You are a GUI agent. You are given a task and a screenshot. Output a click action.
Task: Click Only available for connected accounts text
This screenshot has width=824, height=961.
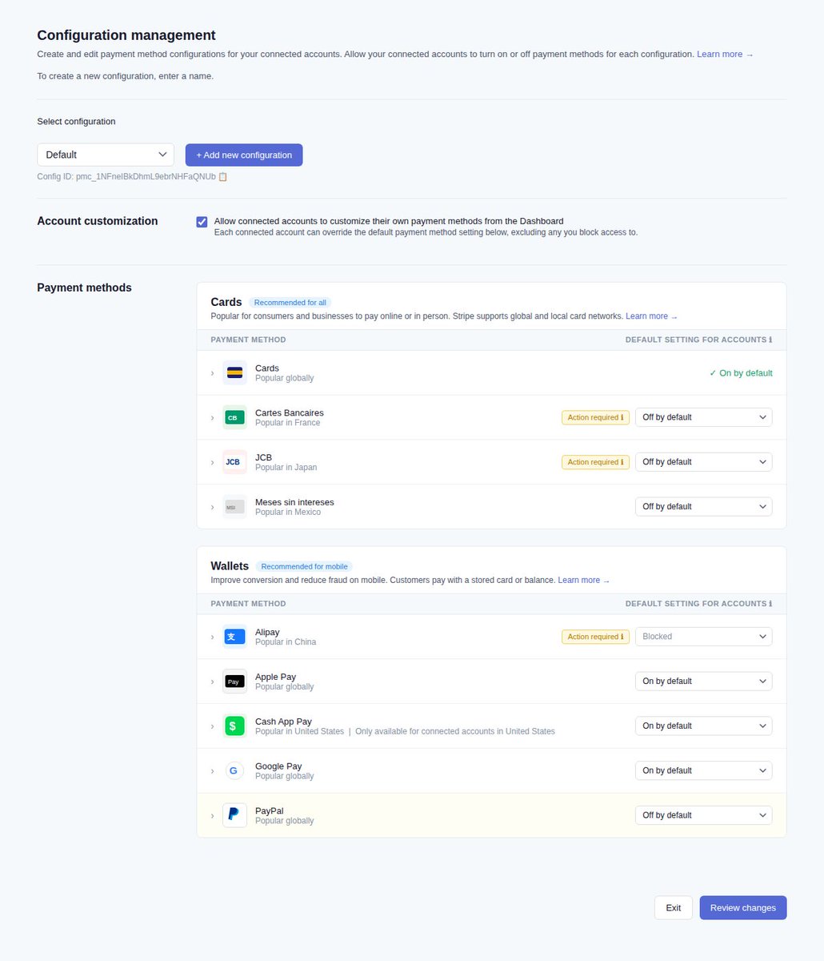455,732
